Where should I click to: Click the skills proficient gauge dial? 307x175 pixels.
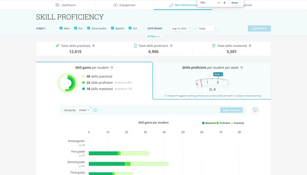coord(213,82)
